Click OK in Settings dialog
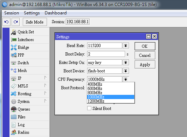This screenshot has width=187, height=137. pos(145,46)
